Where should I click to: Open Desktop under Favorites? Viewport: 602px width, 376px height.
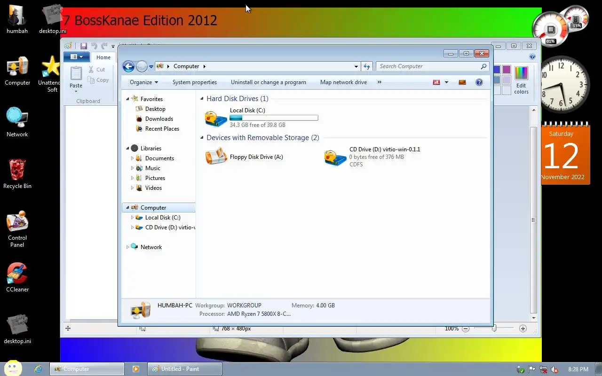pyautogui.click(x=155, y=109)
